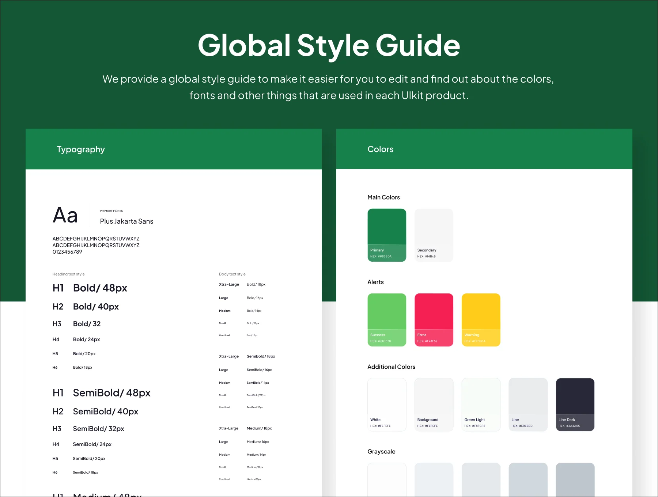Click the 'HEX: #f4ffc9' Secondary label
Image resolution: width=658 pixels, height=497 pixels.
[426, 257]
